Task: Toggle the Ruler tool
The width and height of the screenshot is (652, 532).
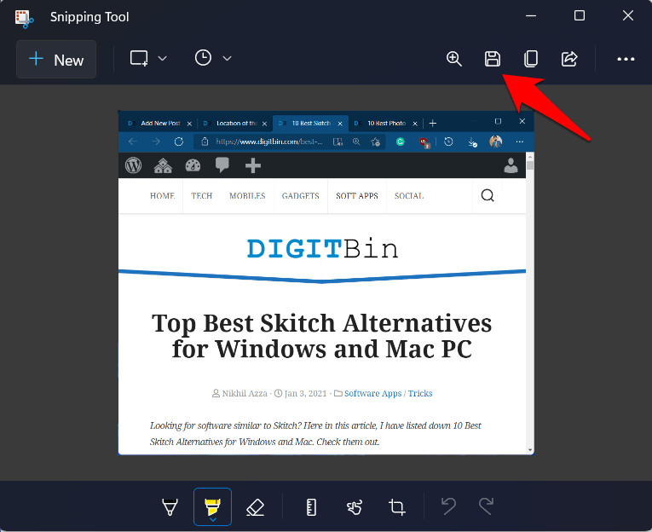Action: (x=311, y=507)
